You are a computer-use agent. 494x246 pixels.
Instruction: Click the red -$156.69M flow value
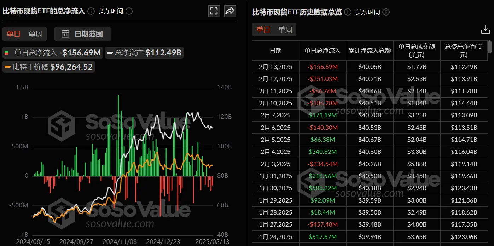(322, 67)
